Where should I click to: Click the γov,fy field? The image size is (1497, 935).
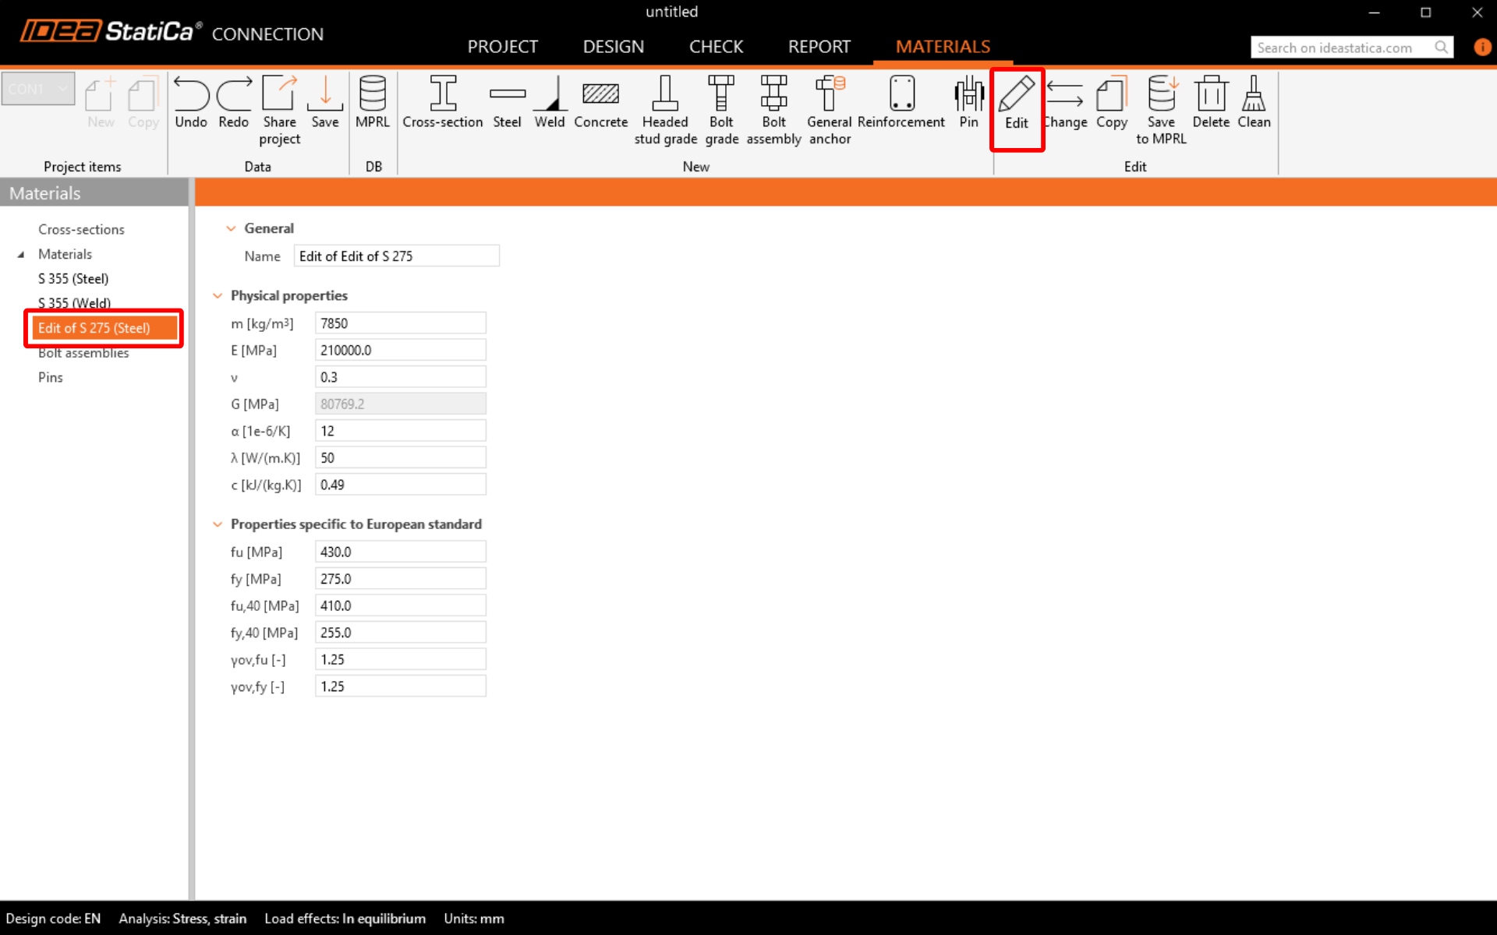(x=400, y=686)
